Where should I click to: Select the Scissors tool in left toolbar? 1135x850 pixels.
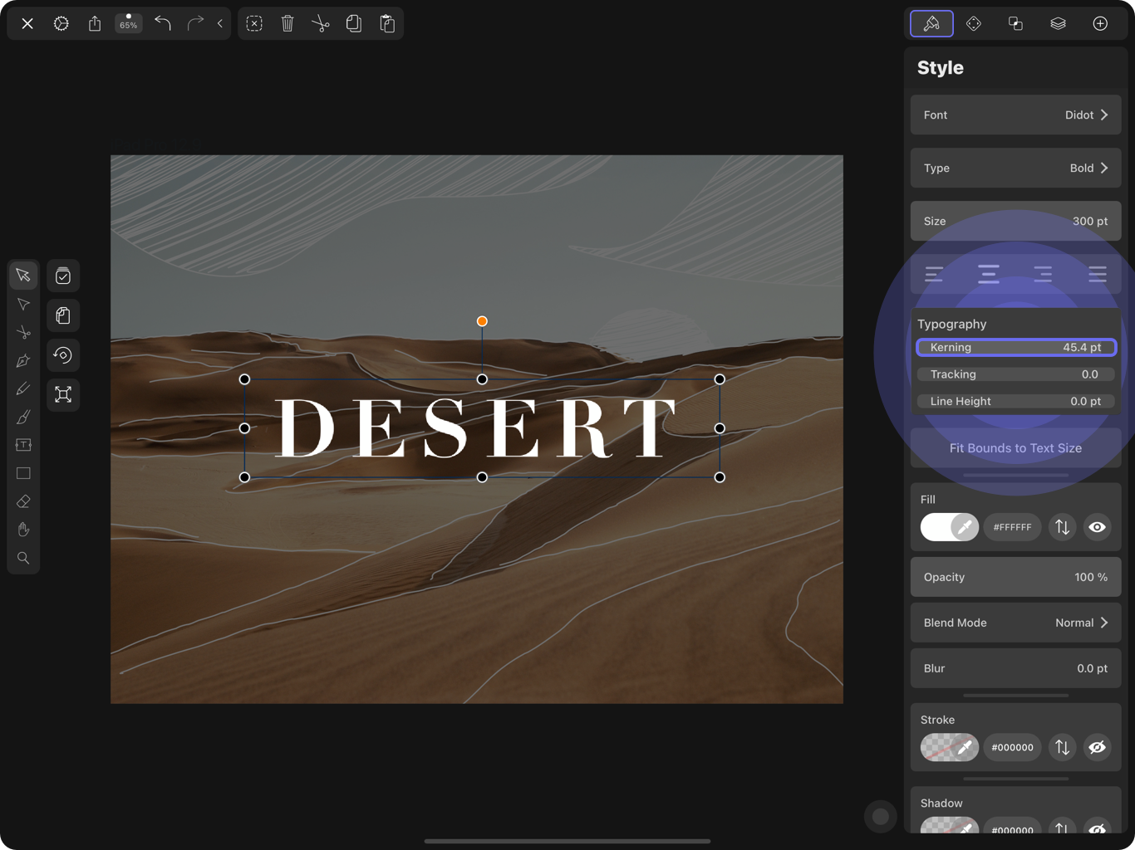(x=23, y=333)
